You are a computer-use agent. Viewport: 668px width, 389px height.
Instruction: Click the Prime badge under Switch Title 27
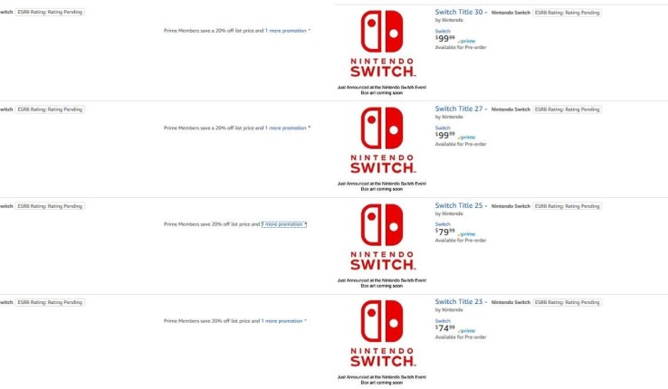point(467,138)
